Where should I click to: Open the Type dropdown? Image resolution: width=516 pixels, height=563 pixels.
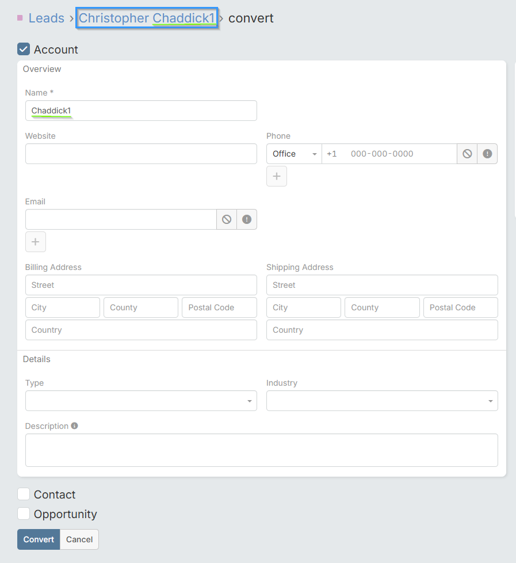tap(141, 401)
